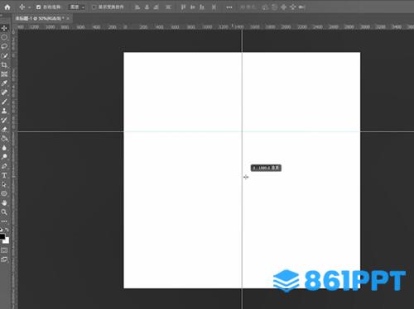Open the Layer/Group auto-select dropdown
This screenshot has height=309, width=414.
pos(77,7)
